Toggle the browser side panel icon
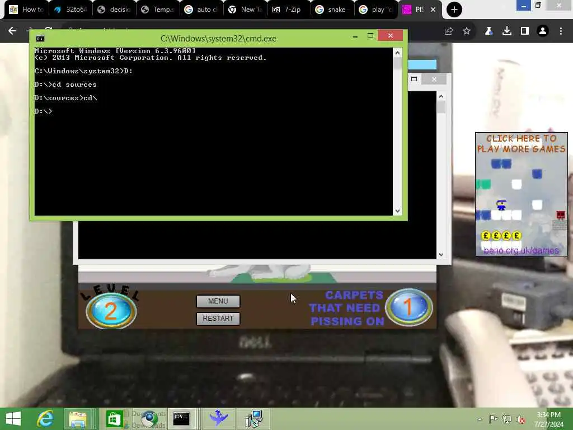 [x=525, y=31]
